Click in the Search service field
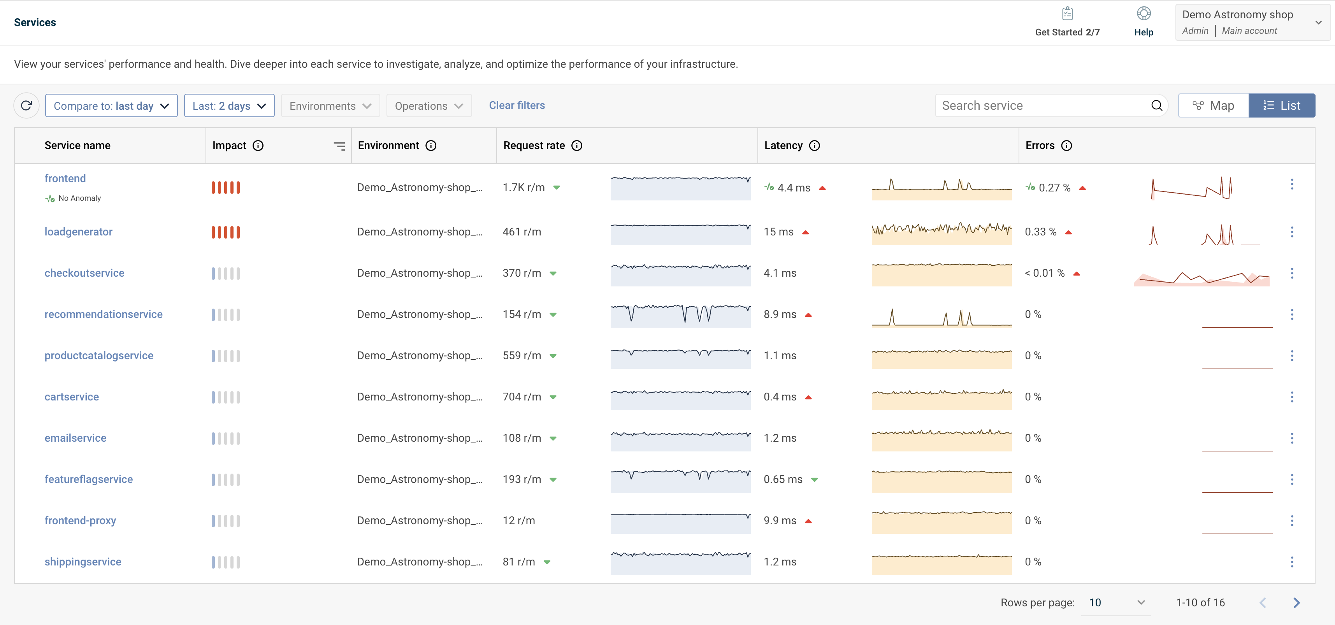1335x625 pixels. point(1051,106)
